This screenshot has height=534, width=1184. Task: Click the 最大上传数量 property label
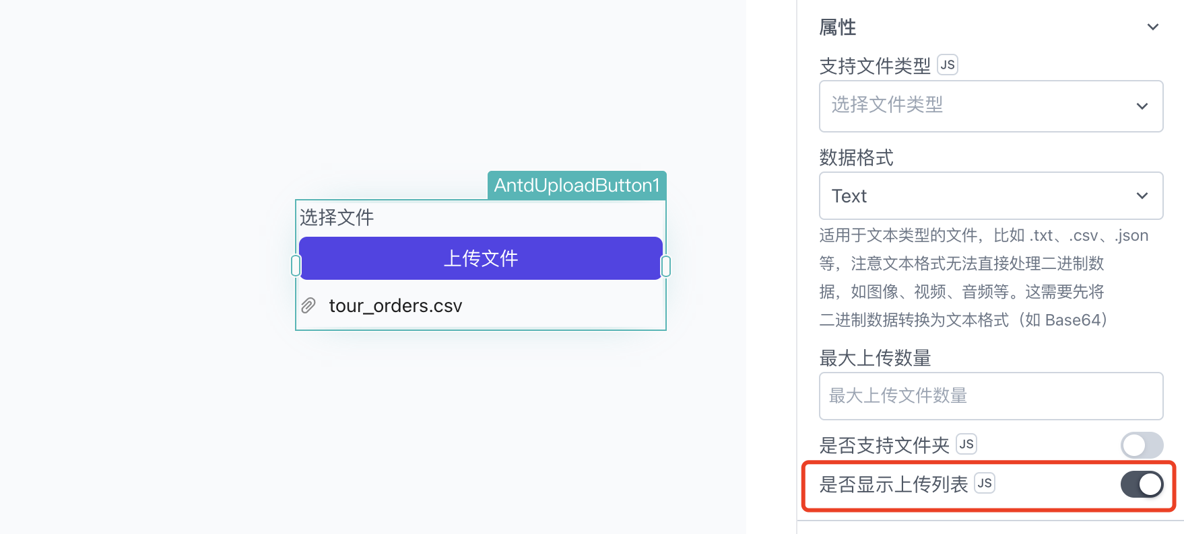pos(875,358)
